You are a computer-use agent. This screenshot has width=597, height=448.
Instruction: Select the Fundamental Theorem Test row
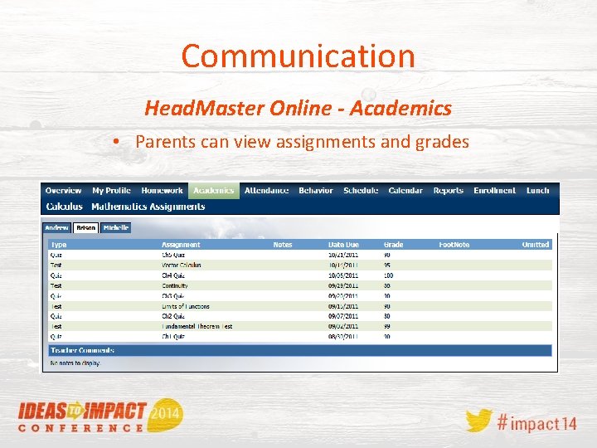(x=300, y=327)
